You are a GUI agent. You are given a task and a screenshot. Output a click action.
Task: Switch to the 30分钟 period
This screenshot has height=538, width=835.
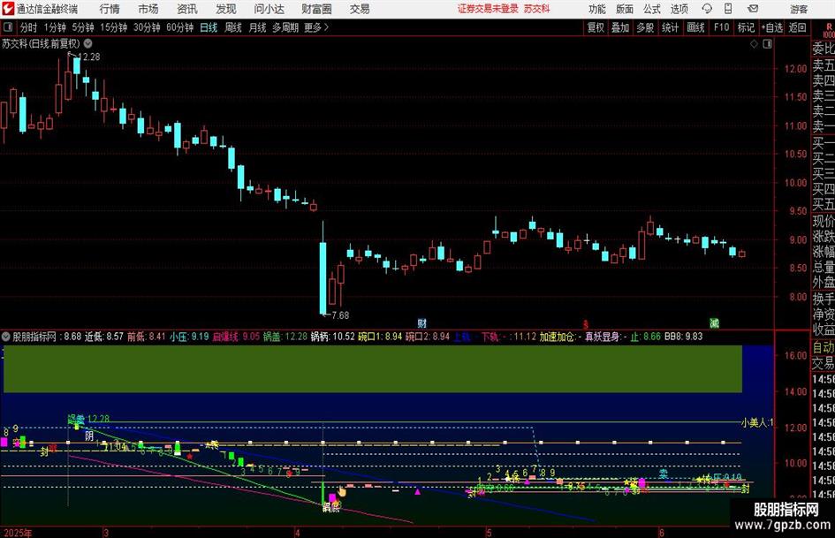tap(147, 27)
